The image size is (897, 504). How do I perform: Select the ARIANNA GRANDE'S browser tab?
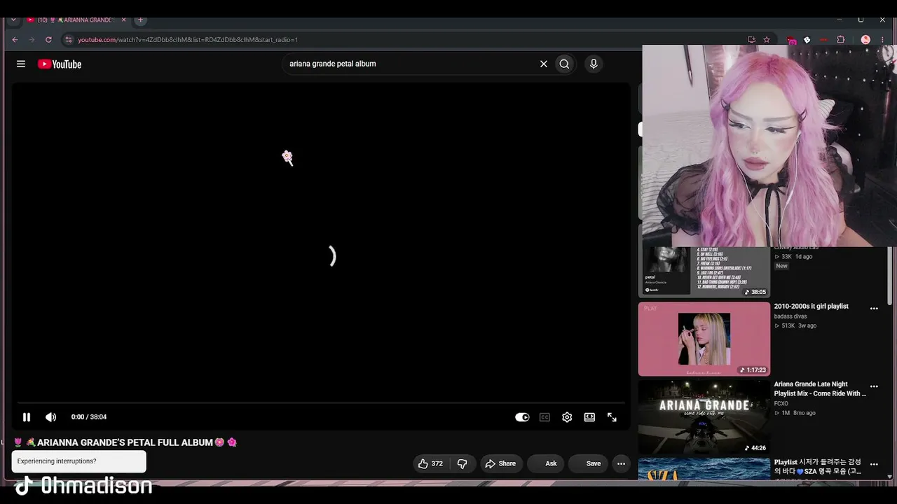coord(75,20)
